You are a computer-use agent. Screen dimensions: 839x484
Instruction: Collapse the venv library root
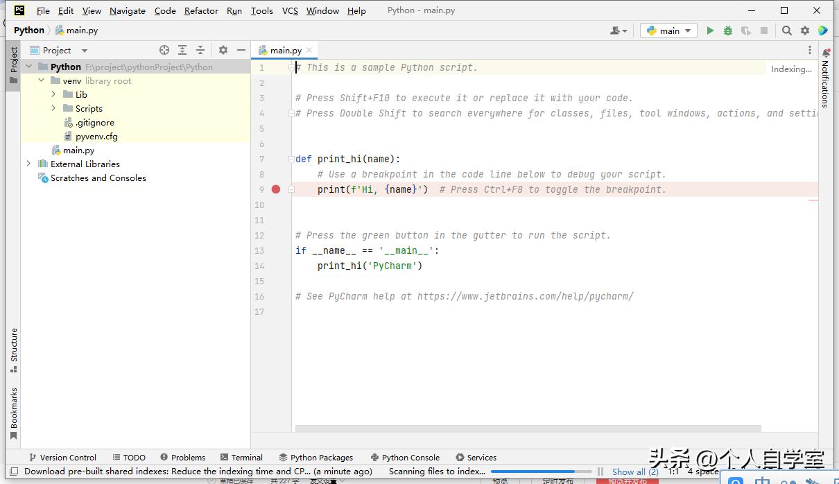pos(40,80)
